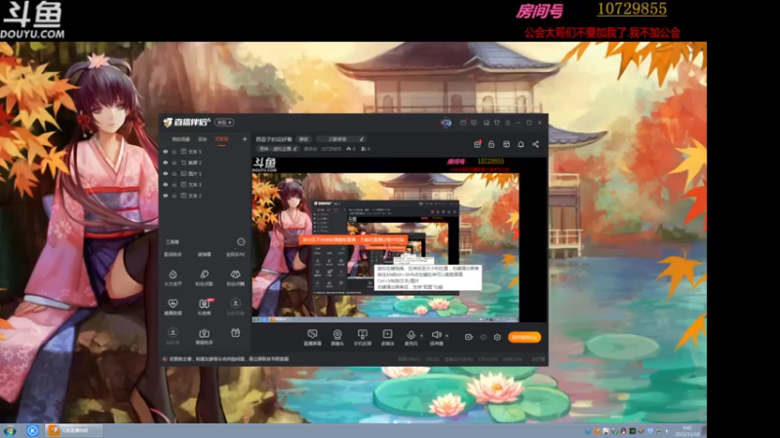This screenshot has height=438, width=780.
Task: Click the blue K icon on taskbar
Action: coord(32,430)
